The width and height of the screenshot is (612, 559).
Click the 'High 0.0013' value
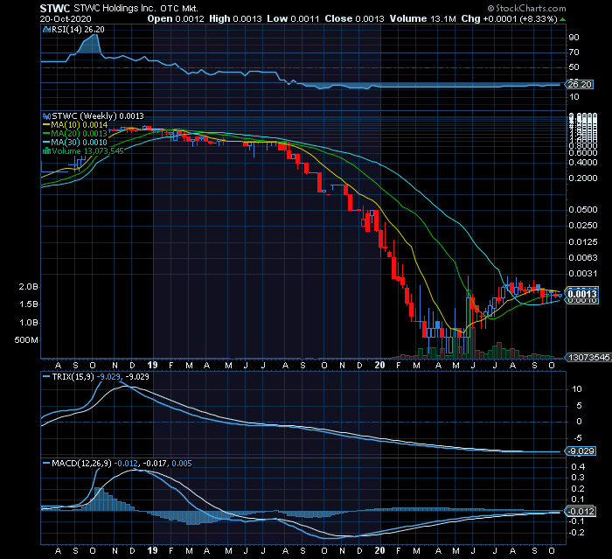coord(235,18)
